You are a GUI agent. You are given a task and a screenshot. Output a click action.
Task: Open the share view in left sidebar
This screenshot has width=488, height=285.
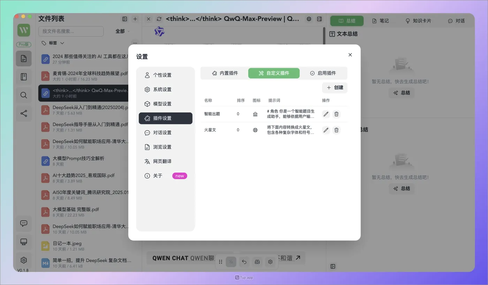[x=24, y=113]
